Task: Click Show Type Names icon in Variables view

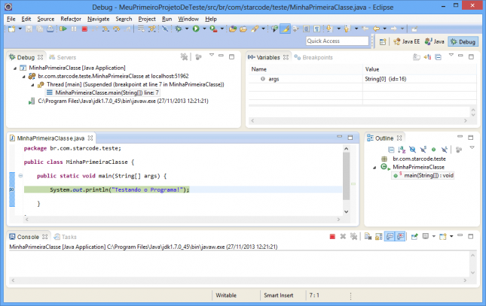Action: click(x=417, y=57)
